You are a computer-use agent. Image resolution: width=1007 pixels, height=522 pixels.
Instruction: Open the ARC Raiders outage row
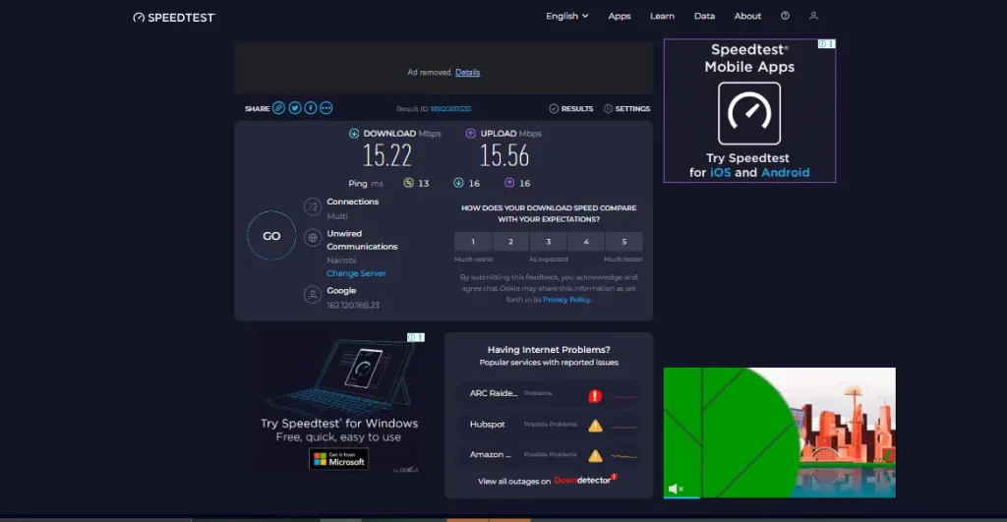(x=549, y=393)
